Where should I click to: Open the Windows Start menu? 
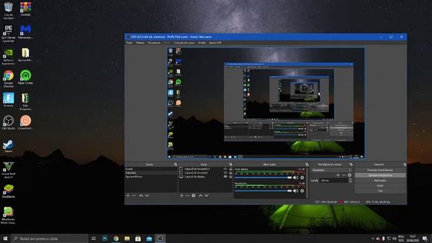click(x=5, y=238)
